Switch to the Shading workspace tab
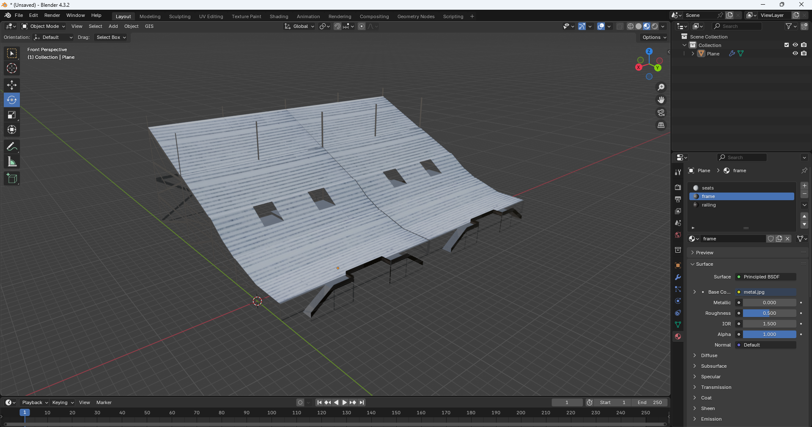 click(279, 17)
